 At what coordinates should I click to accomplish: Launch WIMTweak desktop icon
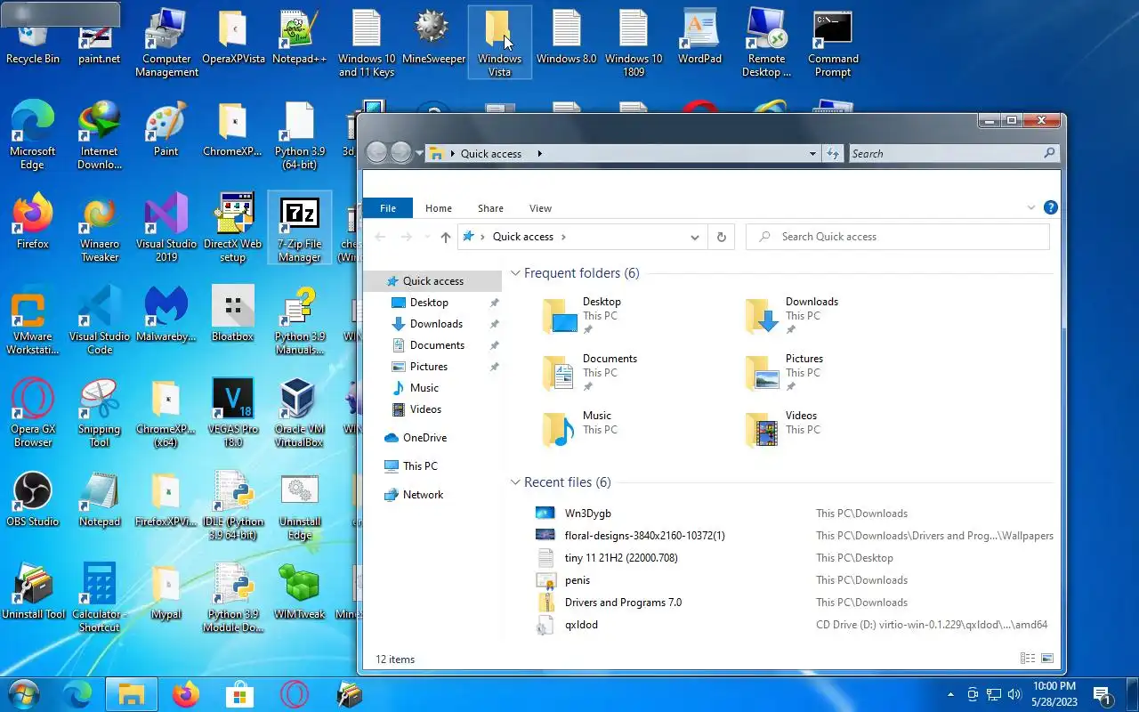tap(299, 593)
